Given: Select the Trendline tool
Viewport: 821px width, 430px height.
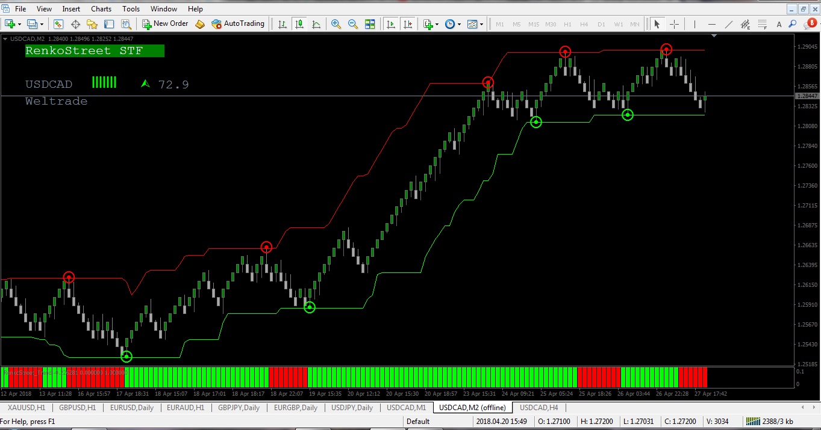Looking at the screenshot, I should [x=729, y=24].
